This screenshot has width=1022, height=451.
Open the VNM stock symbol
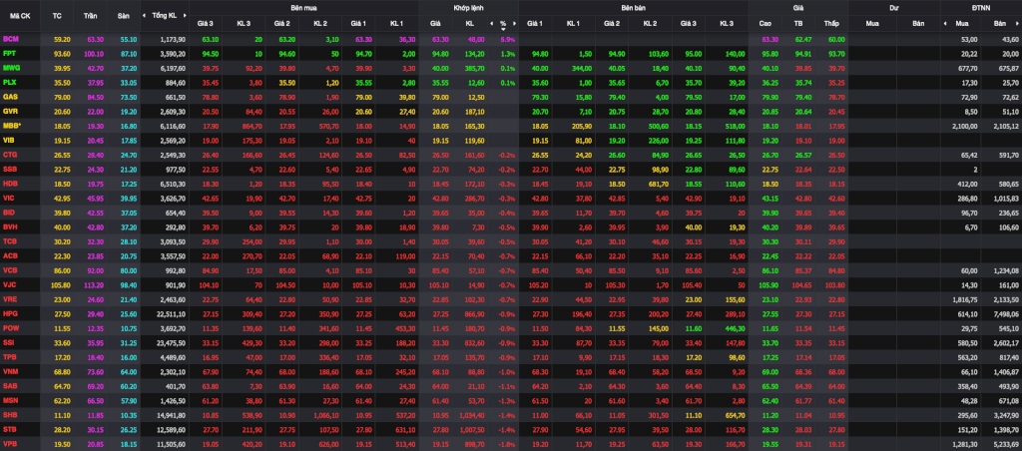click(x=10, y=370)
